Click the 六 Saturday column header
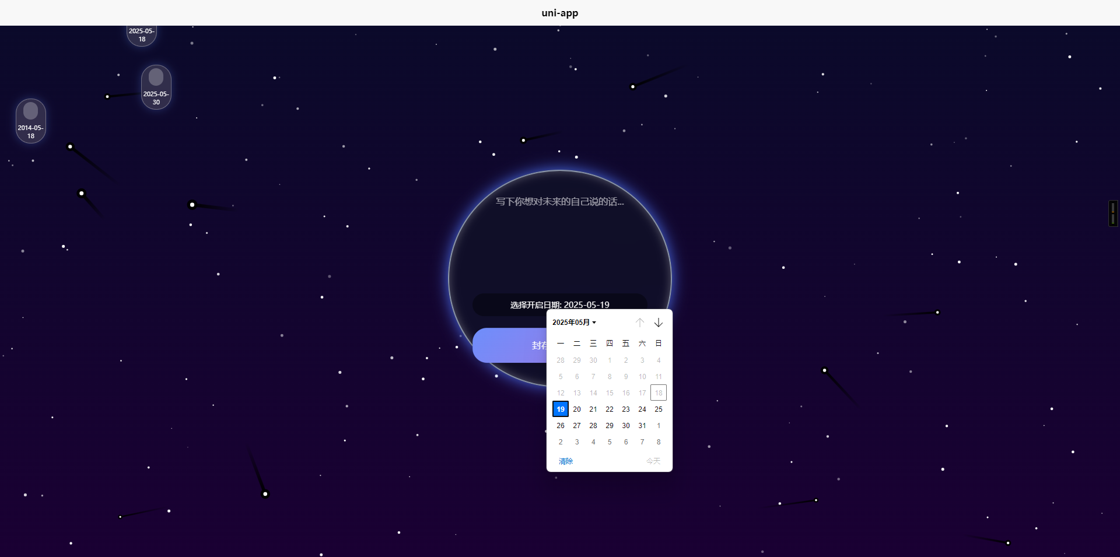Image resolution: width=1120 pixels, height=557 pixels. pyautogui.click(x=642, y=344)
